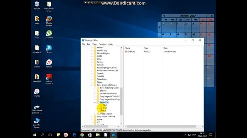Open the Windows Store taskbar icon

click(x=90, y=135)
